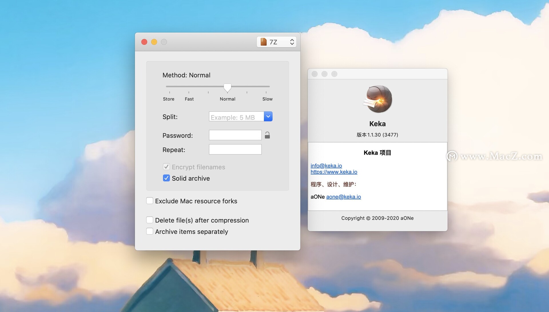Screen dimensions: 549x312
Task: Enable Archive items separately option
Action: click(150, 231)
